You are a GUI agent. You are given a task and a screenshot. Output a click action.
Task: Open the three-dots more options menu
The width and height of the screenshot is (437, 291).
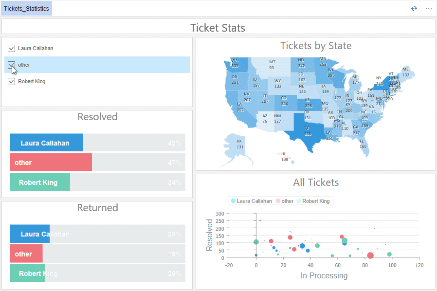(429, 8)
